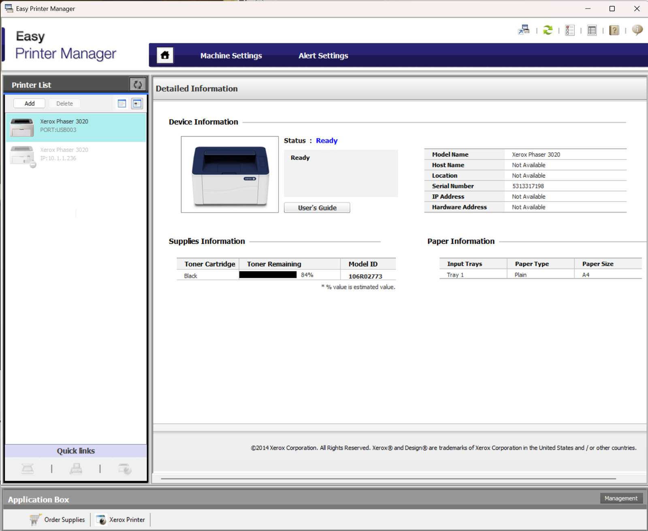Click the blue Ready status link
The image size is (648, 531).
click(326, 141)
